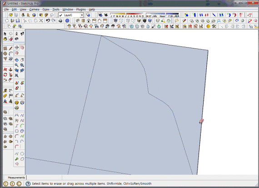Toggle X-ray face style

(x=115, y=20)
